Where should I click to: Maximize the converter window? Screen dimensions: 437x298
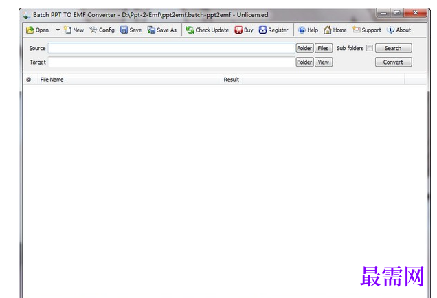tap(397, 13)
